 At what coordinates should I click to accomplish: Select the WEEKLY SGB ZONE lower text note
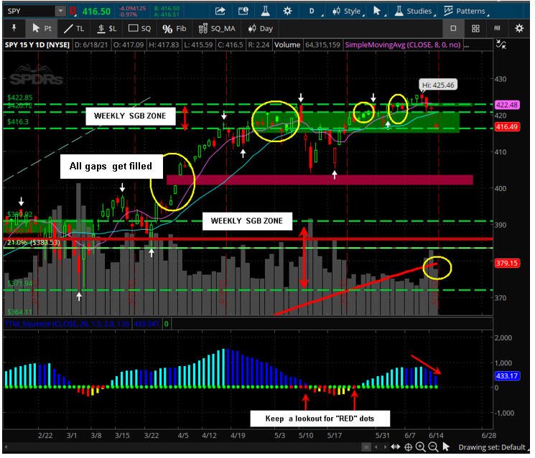[247, 221]
